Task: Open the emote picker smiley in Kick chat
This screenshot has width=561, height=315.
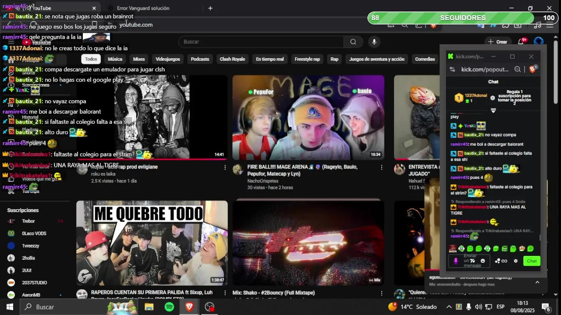Action: pos(483,261)
